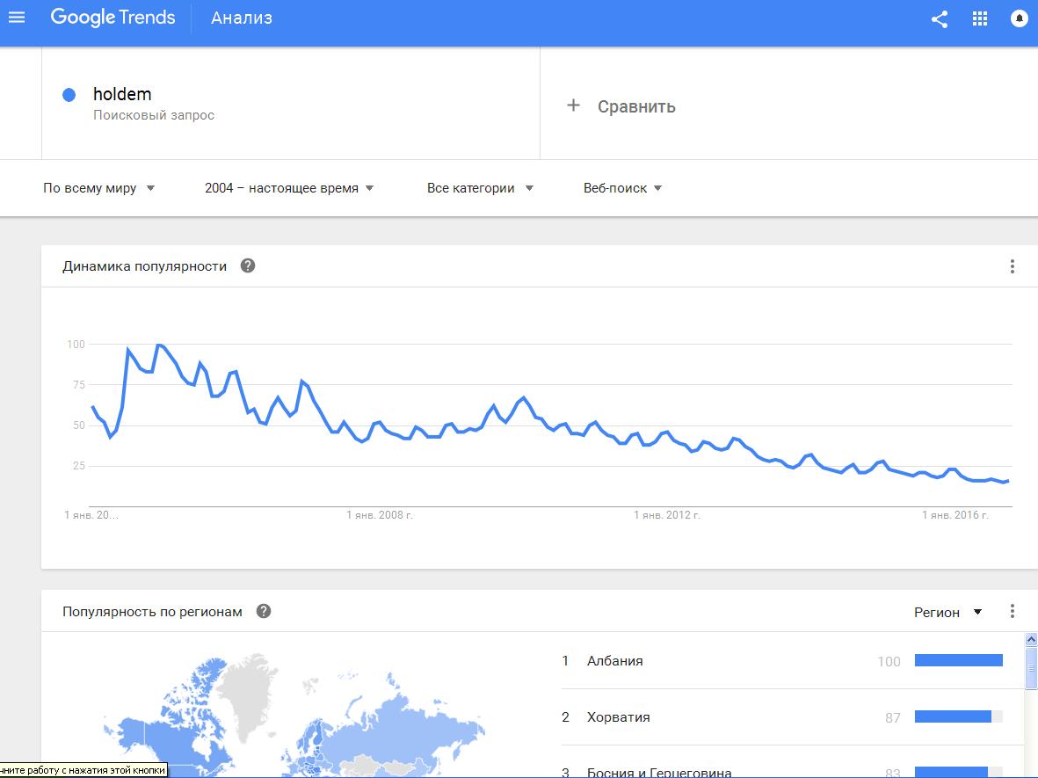Go to the Анализ section
The width and height of the screenshot is (1038, 778).
242,18
